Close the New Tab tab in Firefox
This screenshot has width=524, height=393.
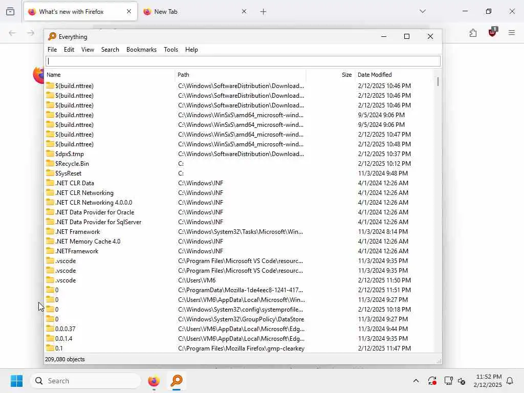(244, 11)
